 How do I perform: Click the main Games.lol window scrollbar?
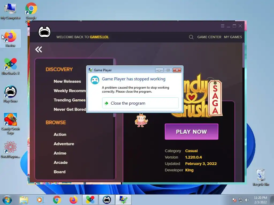click(243, 56)
